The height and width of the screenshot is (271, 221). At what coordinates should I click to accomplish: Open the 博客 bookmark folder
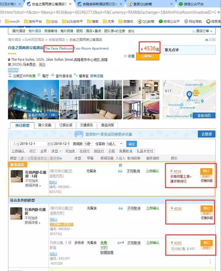pyautogui.click(x=93, y=22)
